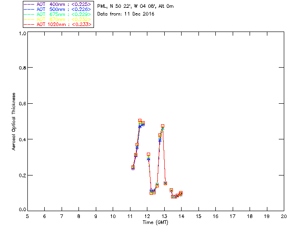Click the x-axis tick label 10
Screen dimensions: 292x234
click(113, 216)
